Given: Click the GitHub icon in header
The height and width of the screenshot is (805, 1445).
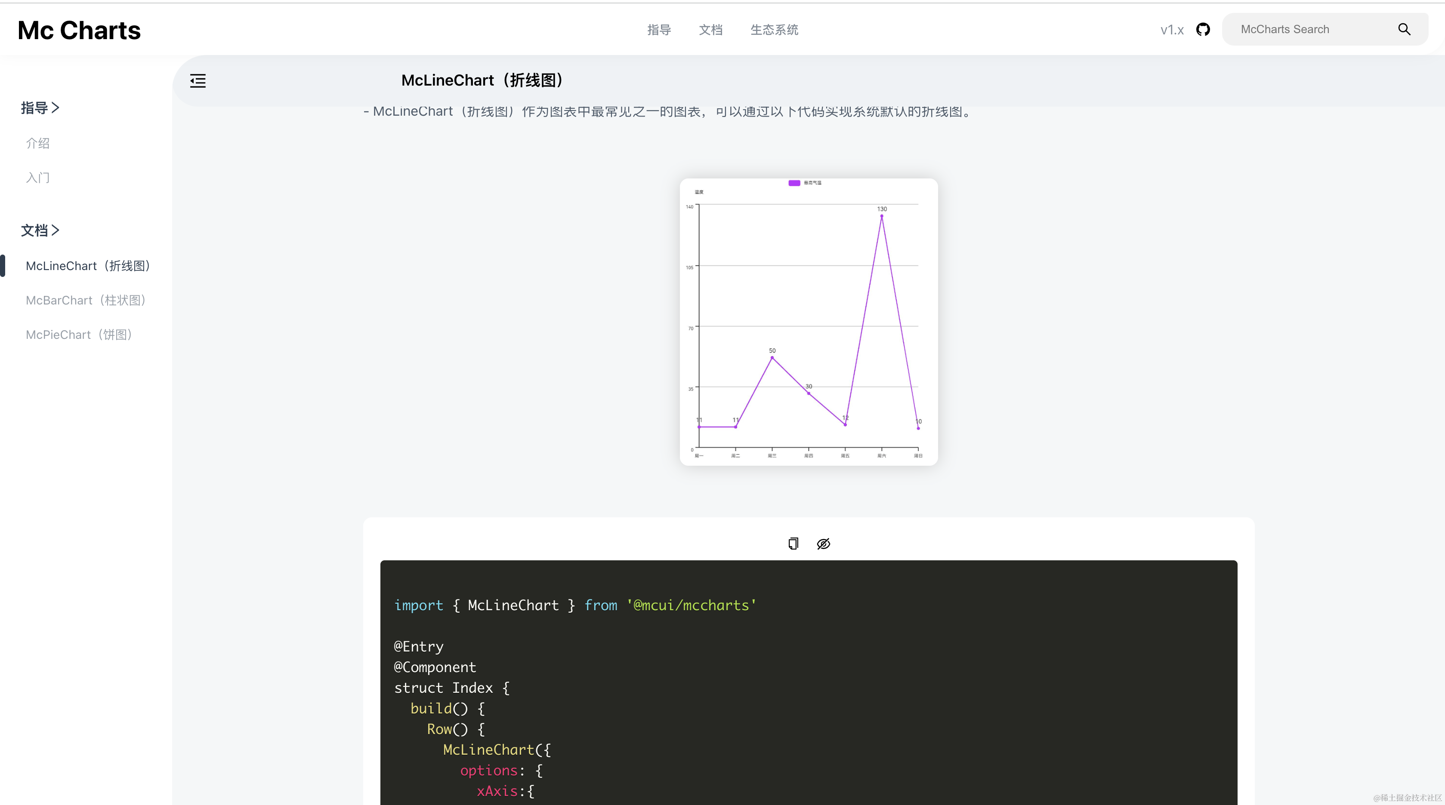Looking at the screenshot, I should (1203, 30).
